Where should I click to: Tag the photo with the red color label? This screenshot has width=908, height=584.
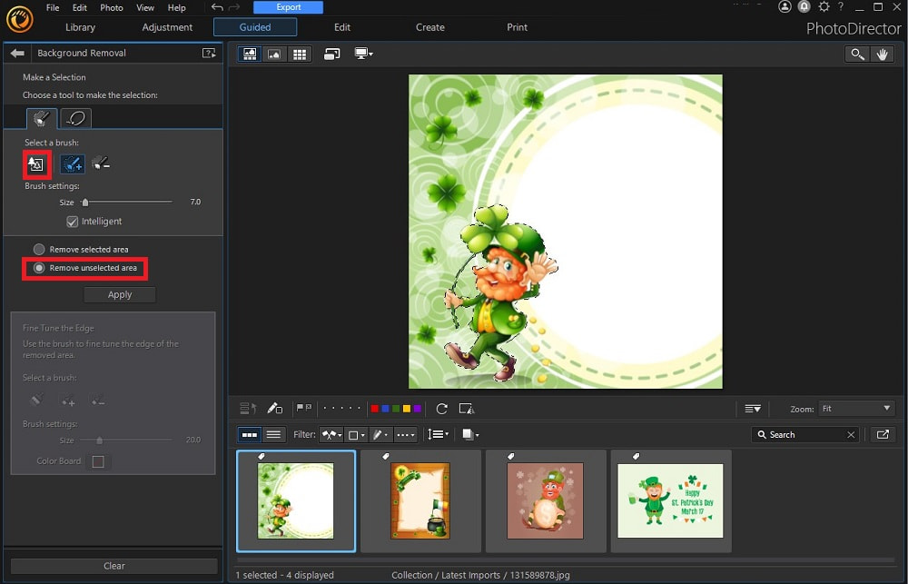pos(374,409)
